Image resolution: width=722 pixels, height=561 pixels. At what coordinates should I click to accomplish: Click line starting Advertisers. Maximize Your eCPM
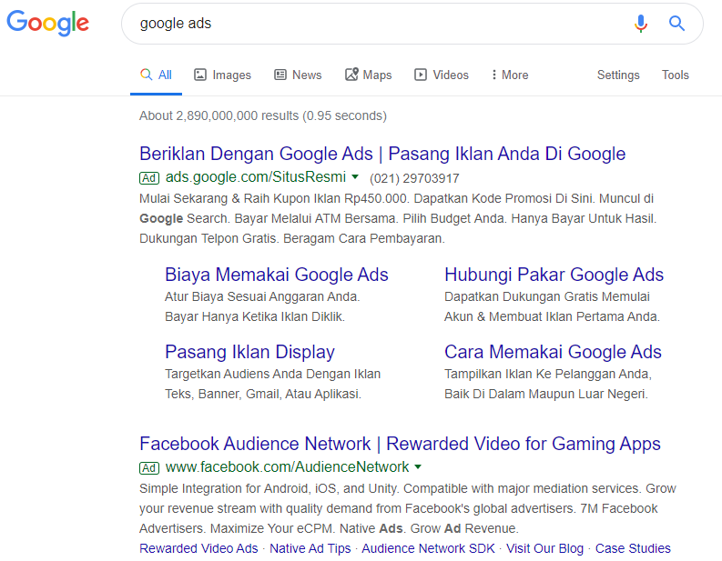329,529
